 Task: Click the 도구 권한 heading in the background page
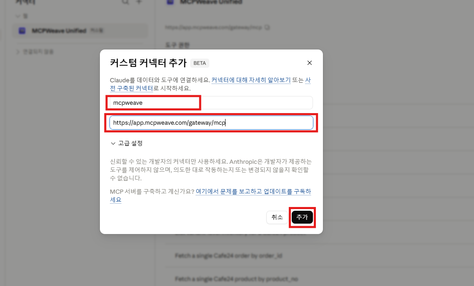(177, 45)
